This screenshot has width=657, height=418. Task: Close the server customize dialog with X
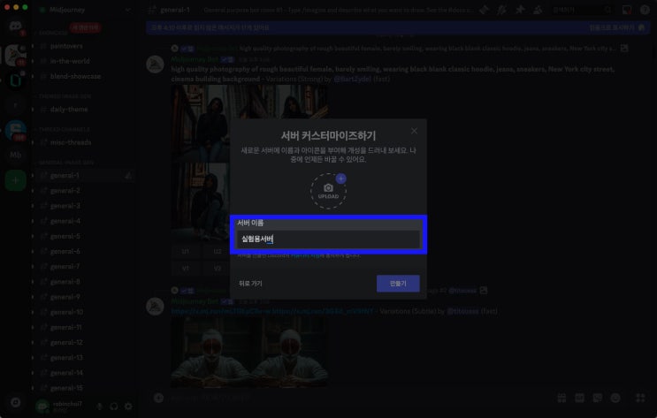point(414,131)
